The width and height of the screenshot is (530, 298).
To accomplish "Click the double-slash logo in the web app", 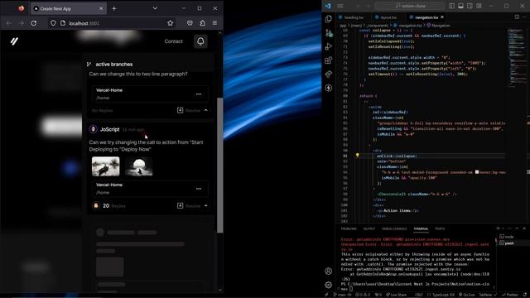I will (x=14, y=41).
